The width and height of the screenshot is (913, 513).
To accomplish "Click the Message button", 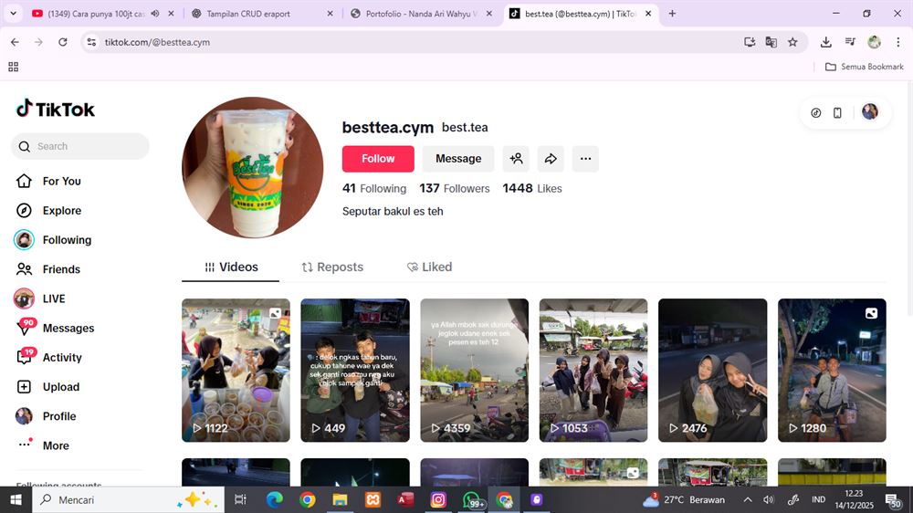I will click(x=457, y=159).
